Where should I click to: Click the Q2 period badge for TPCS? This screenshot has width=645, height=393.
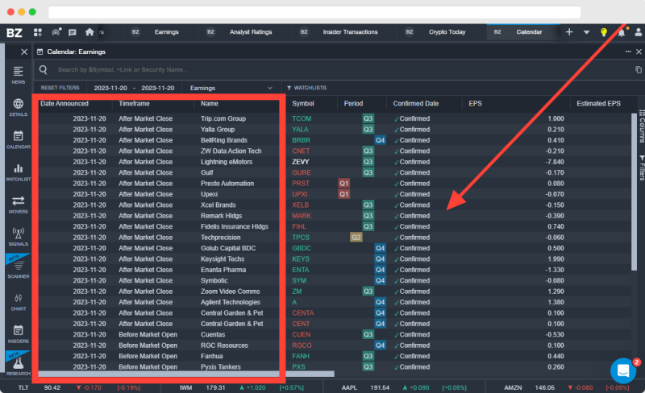click(356, 238)
